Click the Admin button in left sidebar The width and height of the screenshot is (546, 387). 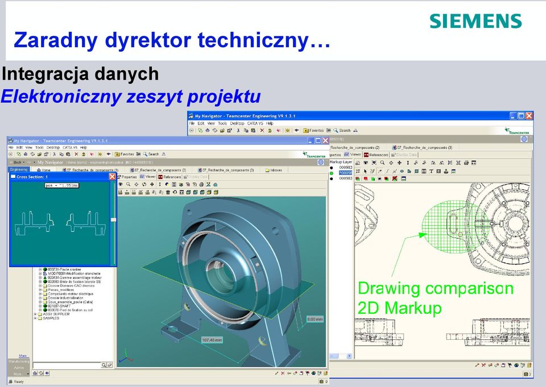tap(19, 368)
